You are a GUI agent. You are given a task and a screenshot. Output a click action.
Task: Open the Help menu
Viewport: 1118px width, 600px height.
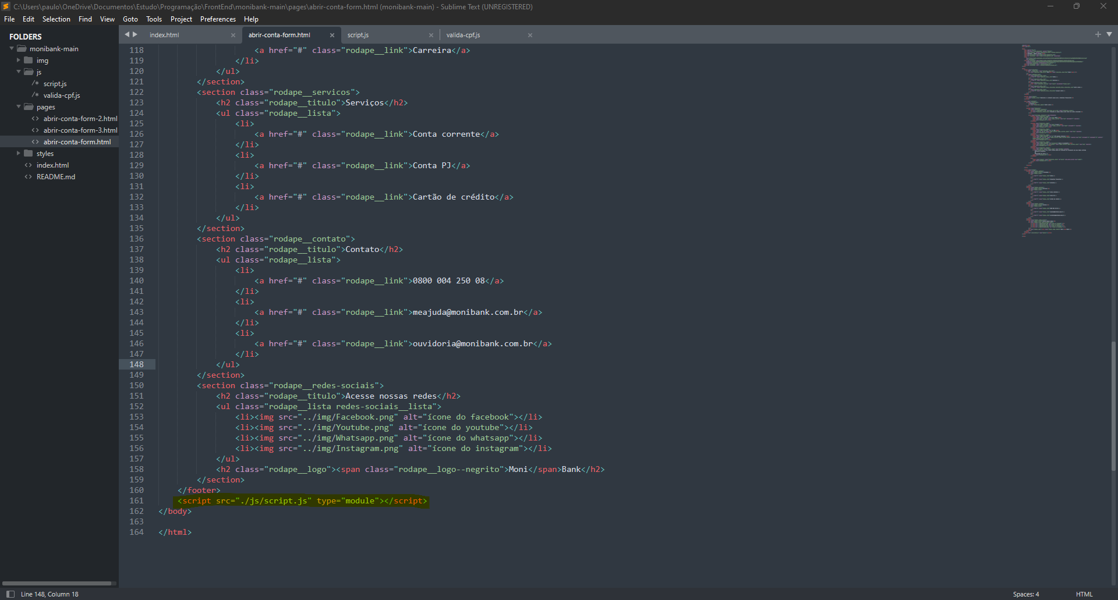252,19
